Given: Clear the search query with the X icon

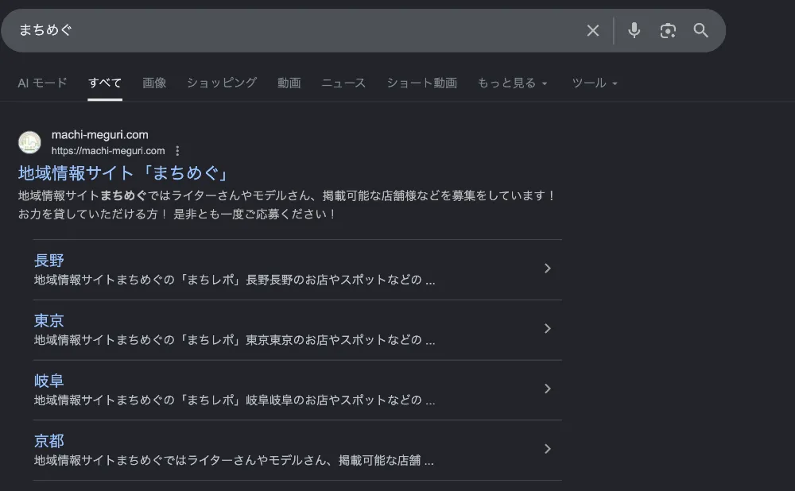Looking at the screenshot, I should [x=592, y=30].
